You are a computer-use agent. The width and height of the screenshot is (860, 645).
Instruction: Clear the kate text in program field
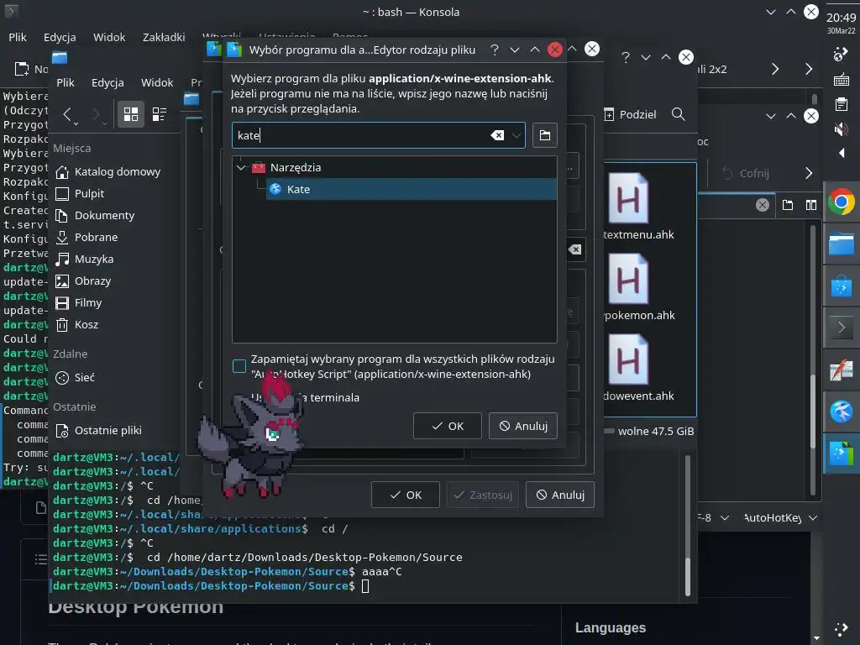[497, 135]
